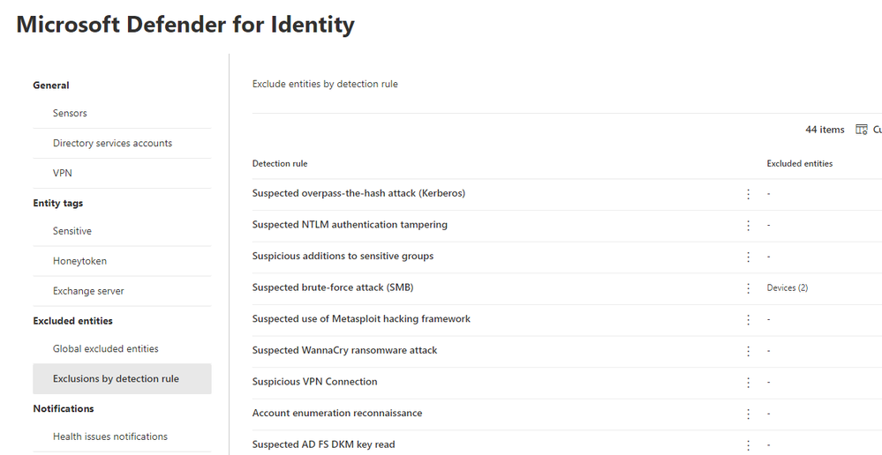Open more options for Account enumeration reconnaissance
The width and height of the screenshot is (882, 455).
pos(749,414)
